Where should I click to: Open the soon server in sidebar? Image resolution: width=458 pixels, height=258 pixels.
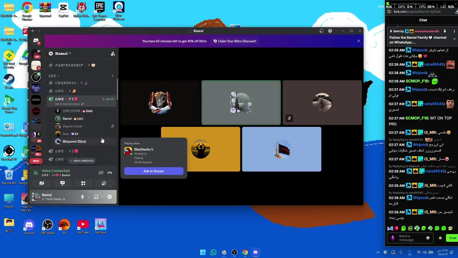pyautogui.click(x=36, y=100)
